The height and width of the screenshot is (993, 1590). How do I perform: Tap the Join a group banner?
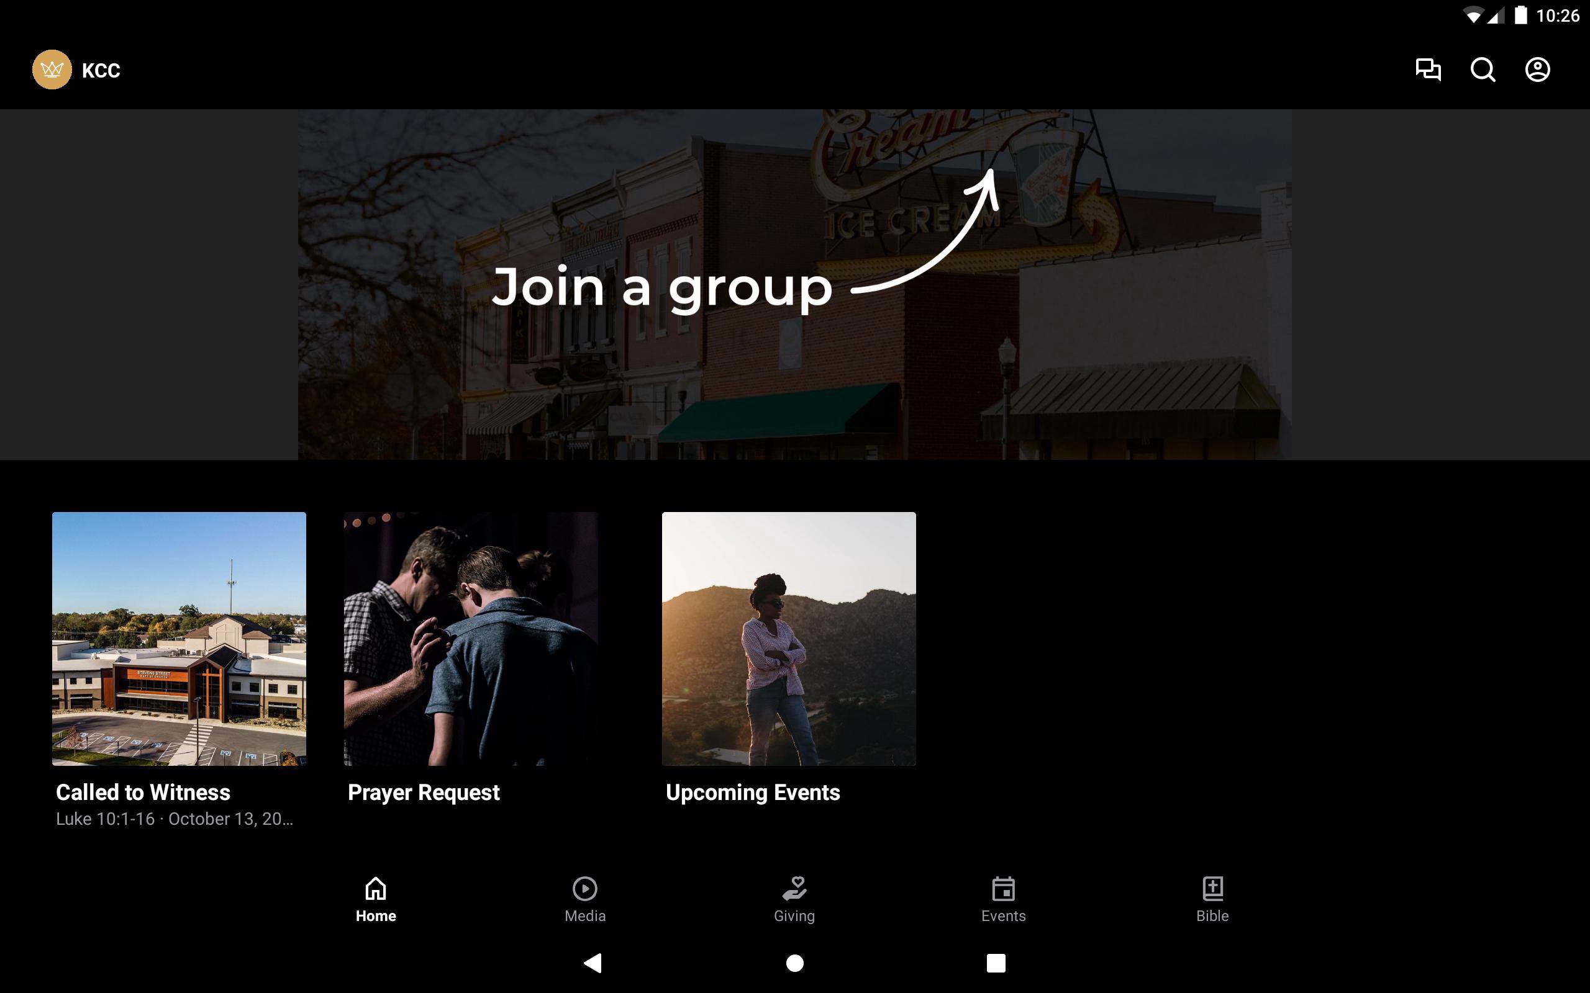[x=794, y=284]
